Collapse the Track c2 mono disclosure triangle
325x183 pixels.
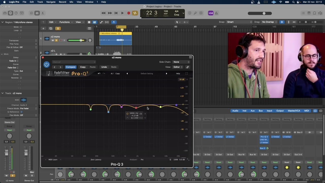tap(2, 93)
